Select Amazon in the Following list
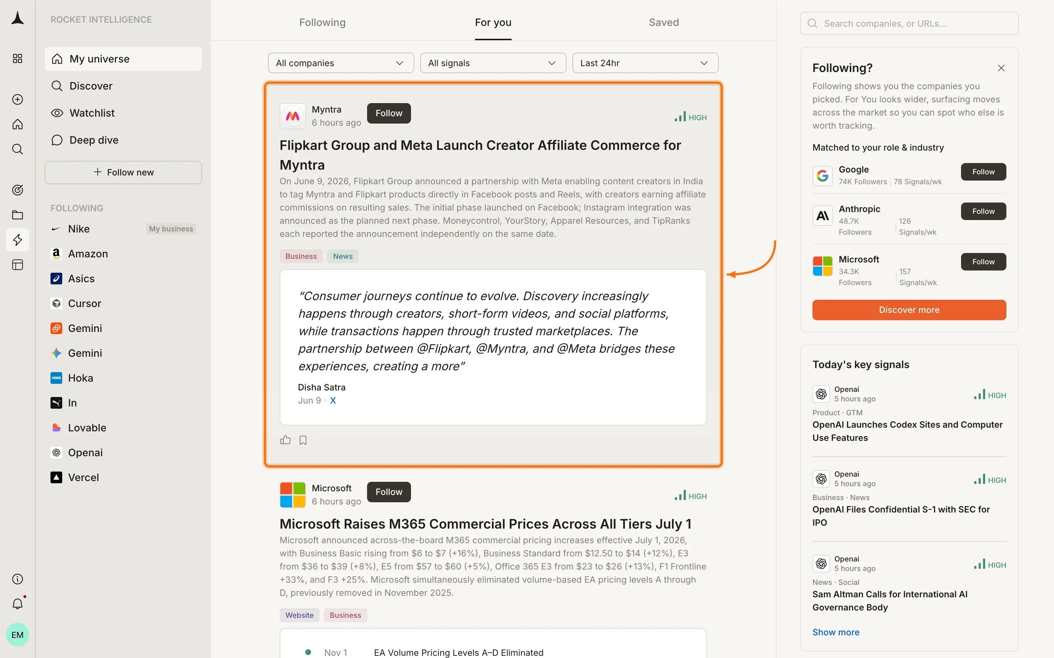The width and height of the screenshot is (1054, 658). (x=123, y=254)
